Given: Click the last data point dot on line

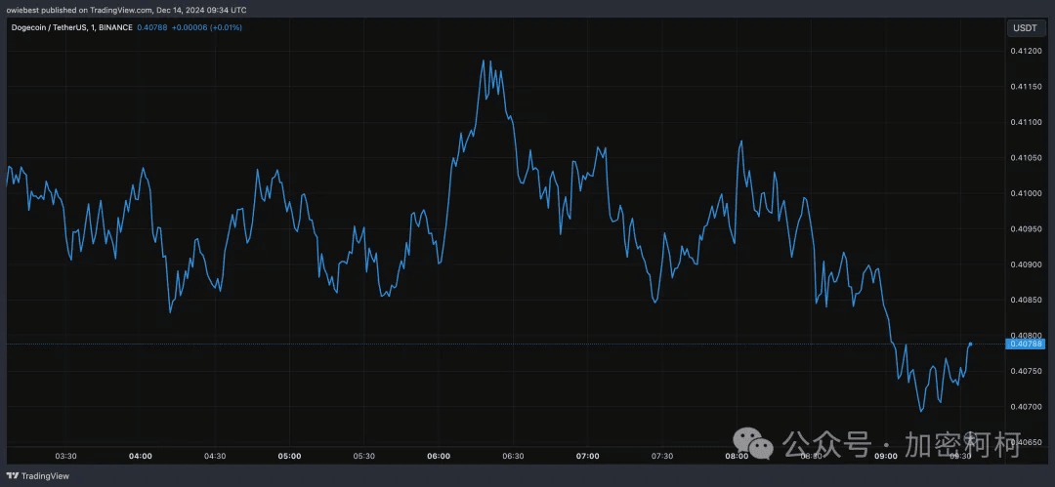Looking at the screenshot, I should pos(970,344).
